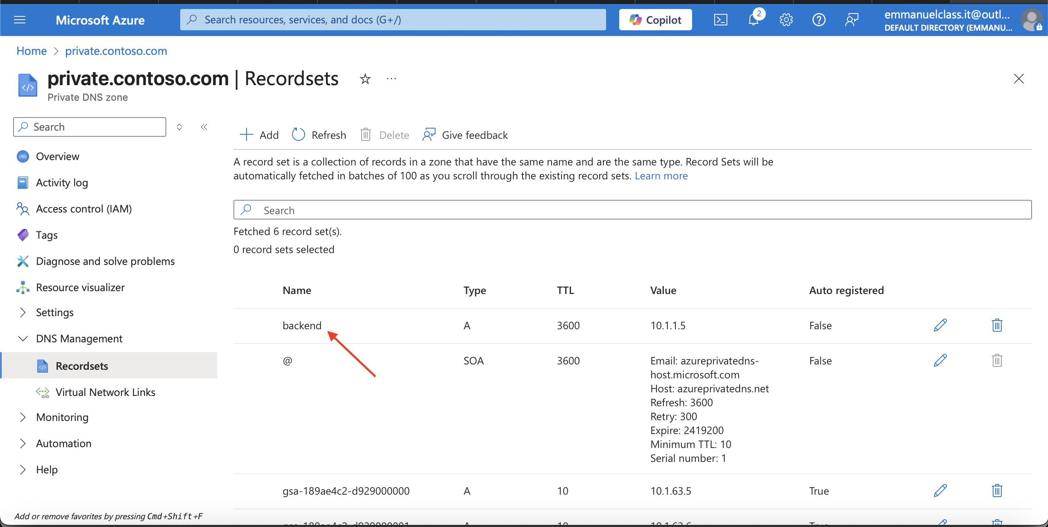
Task: Click the backend record name
Action: pyautogui.click(x=302, y=326)
